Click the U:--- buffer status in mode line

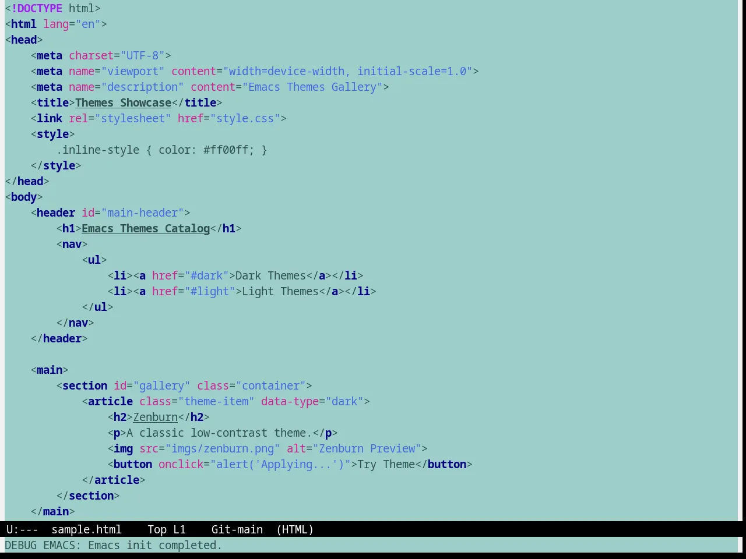tap(22, 529)
